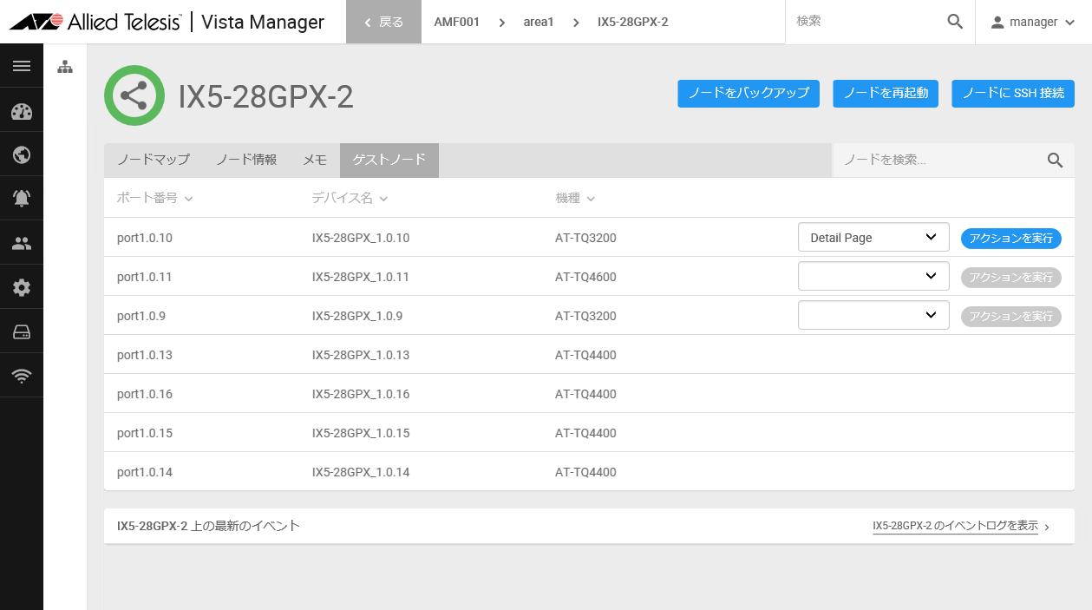Click port1.0.13 port number cell

145,355
